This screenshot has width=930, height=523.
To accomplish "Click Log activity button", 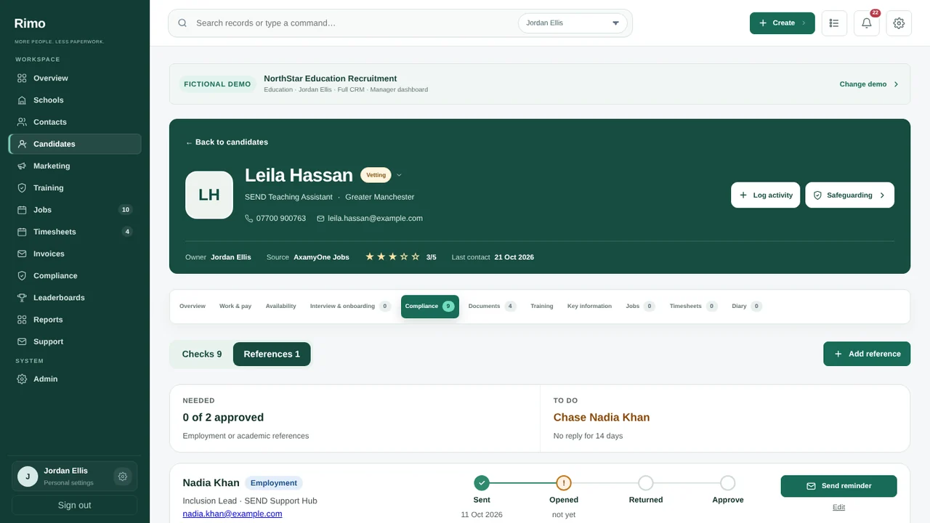I will click(x=765, y=195).
